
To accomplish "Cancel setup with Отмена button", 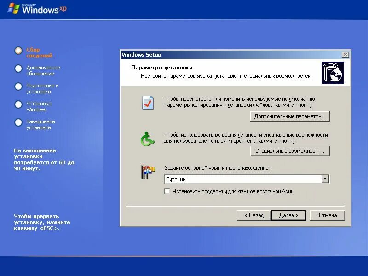I will pyautogui.click(x=328, y=215).
